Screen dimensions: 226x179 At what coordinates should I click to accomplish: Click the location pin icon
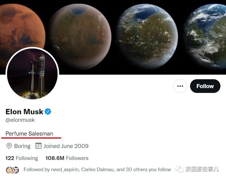coord(9,146)
